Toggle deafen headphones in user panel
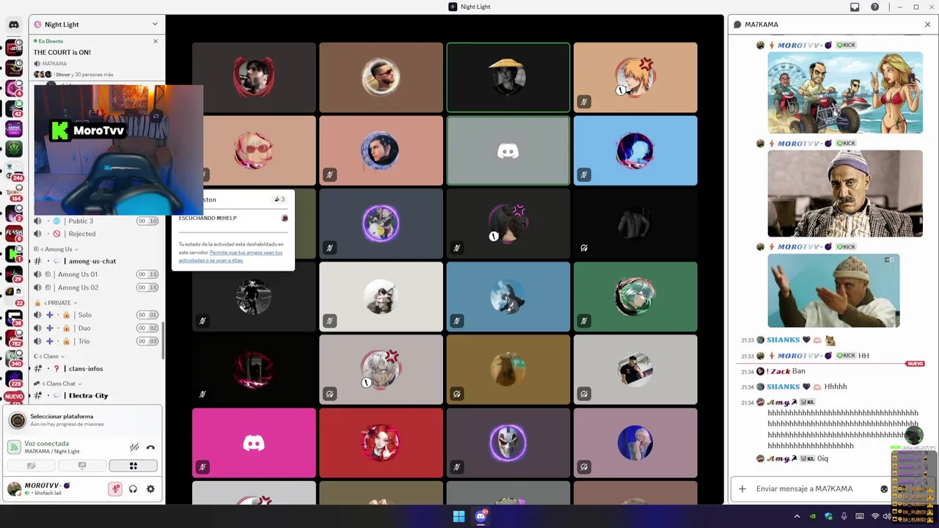939x528 pixels. pos(133,489)
